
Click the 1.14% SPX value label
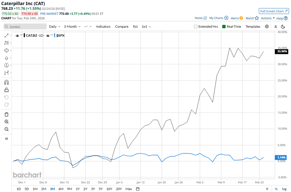(x=281, y=157)
